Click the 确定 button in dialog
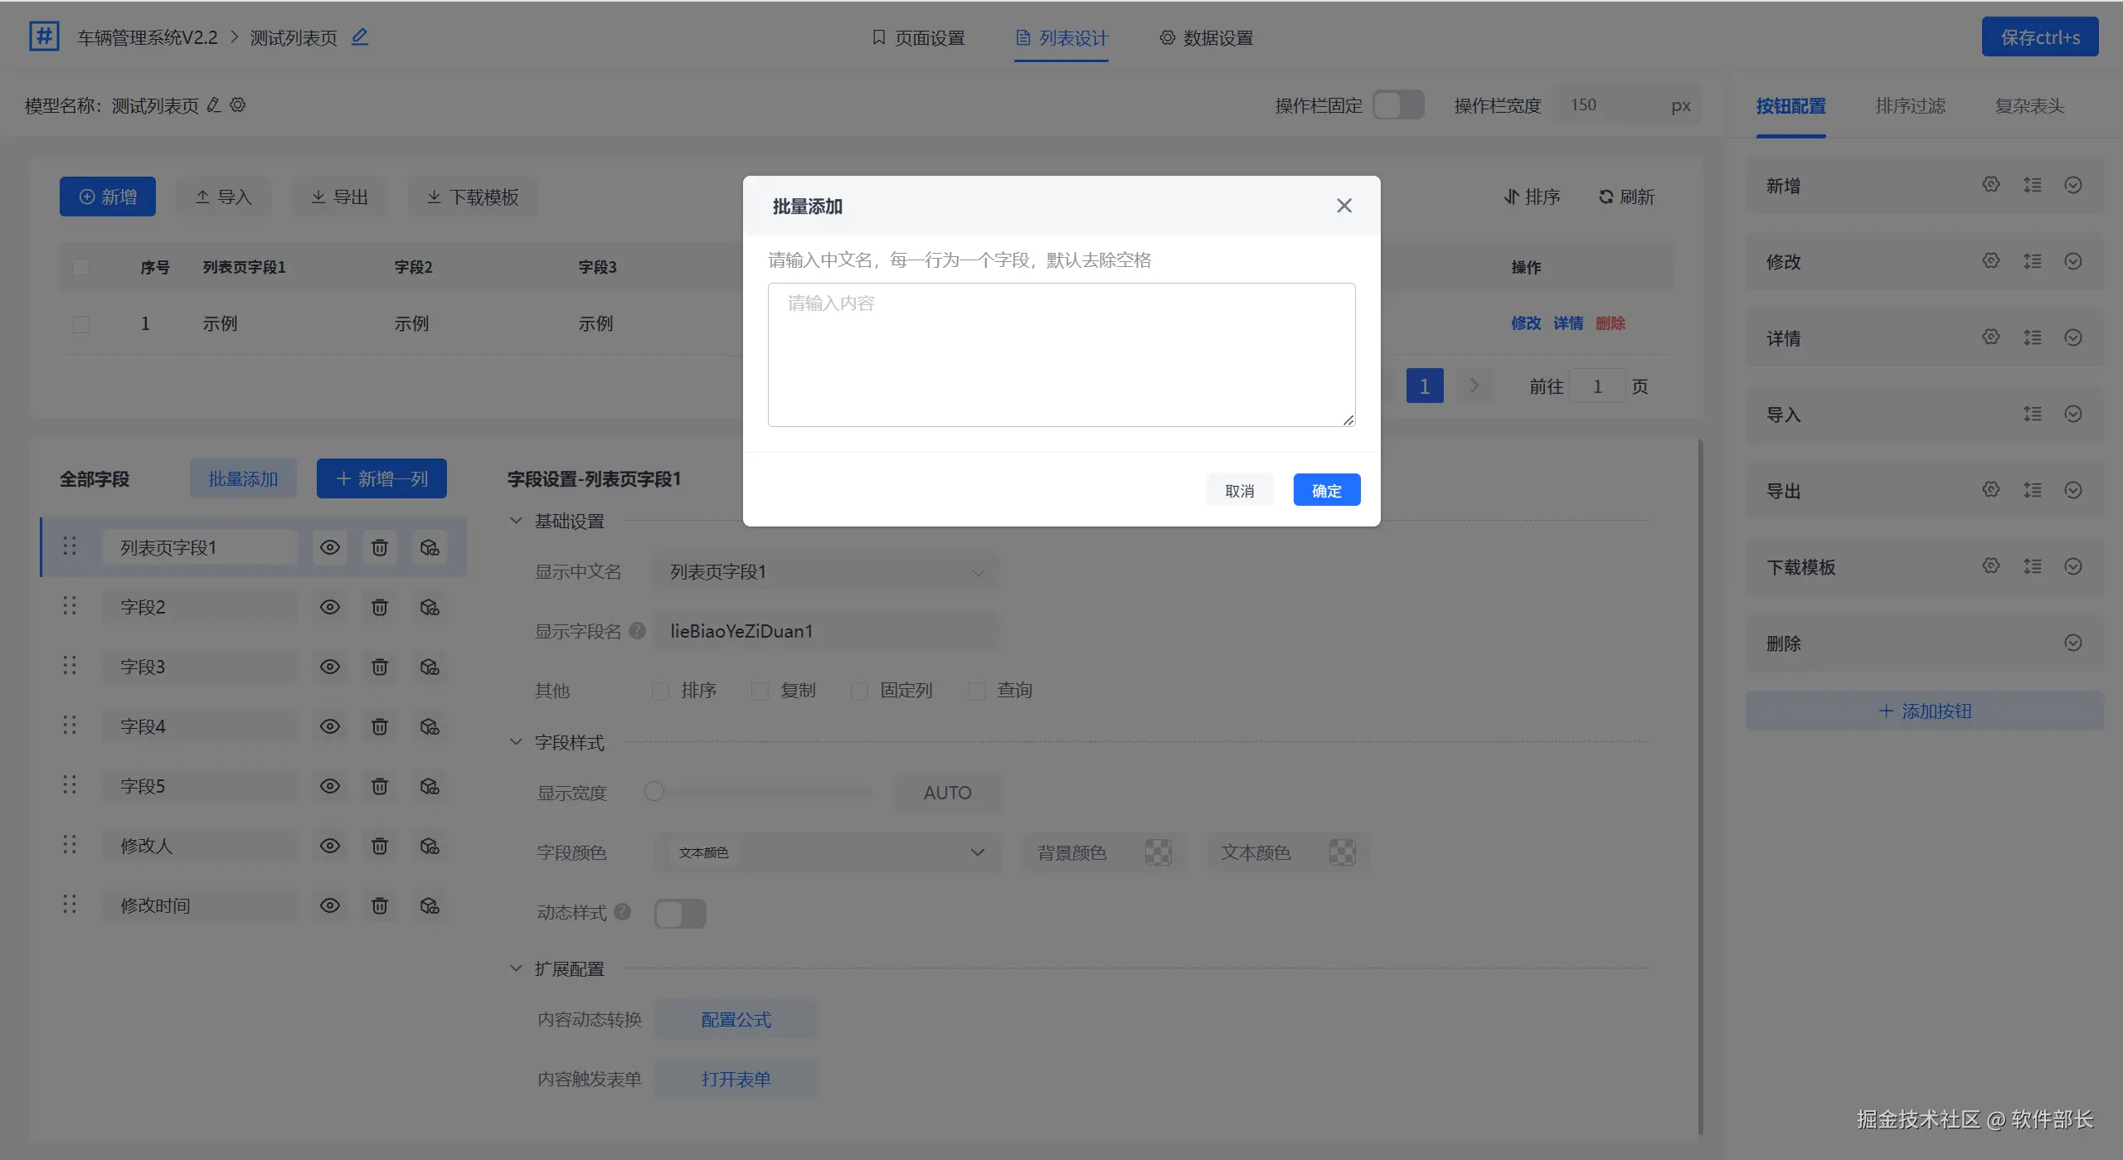Viewport: 2123px width, 1160px height. tap(1326, 490)
